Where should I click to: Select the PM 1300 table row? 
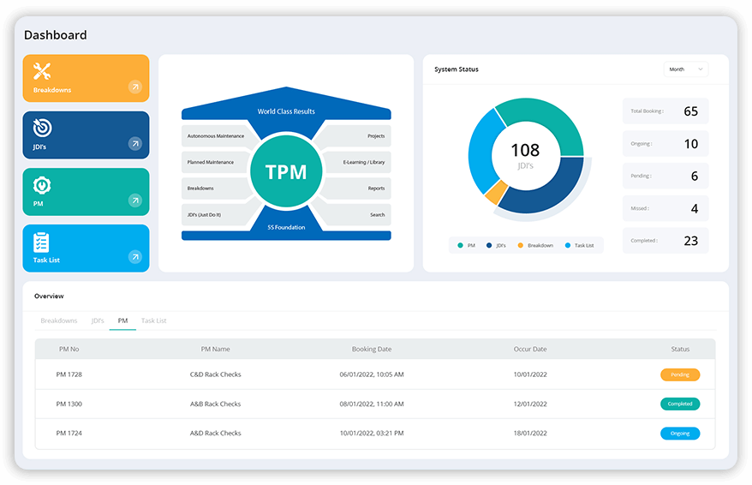(374, 404)
